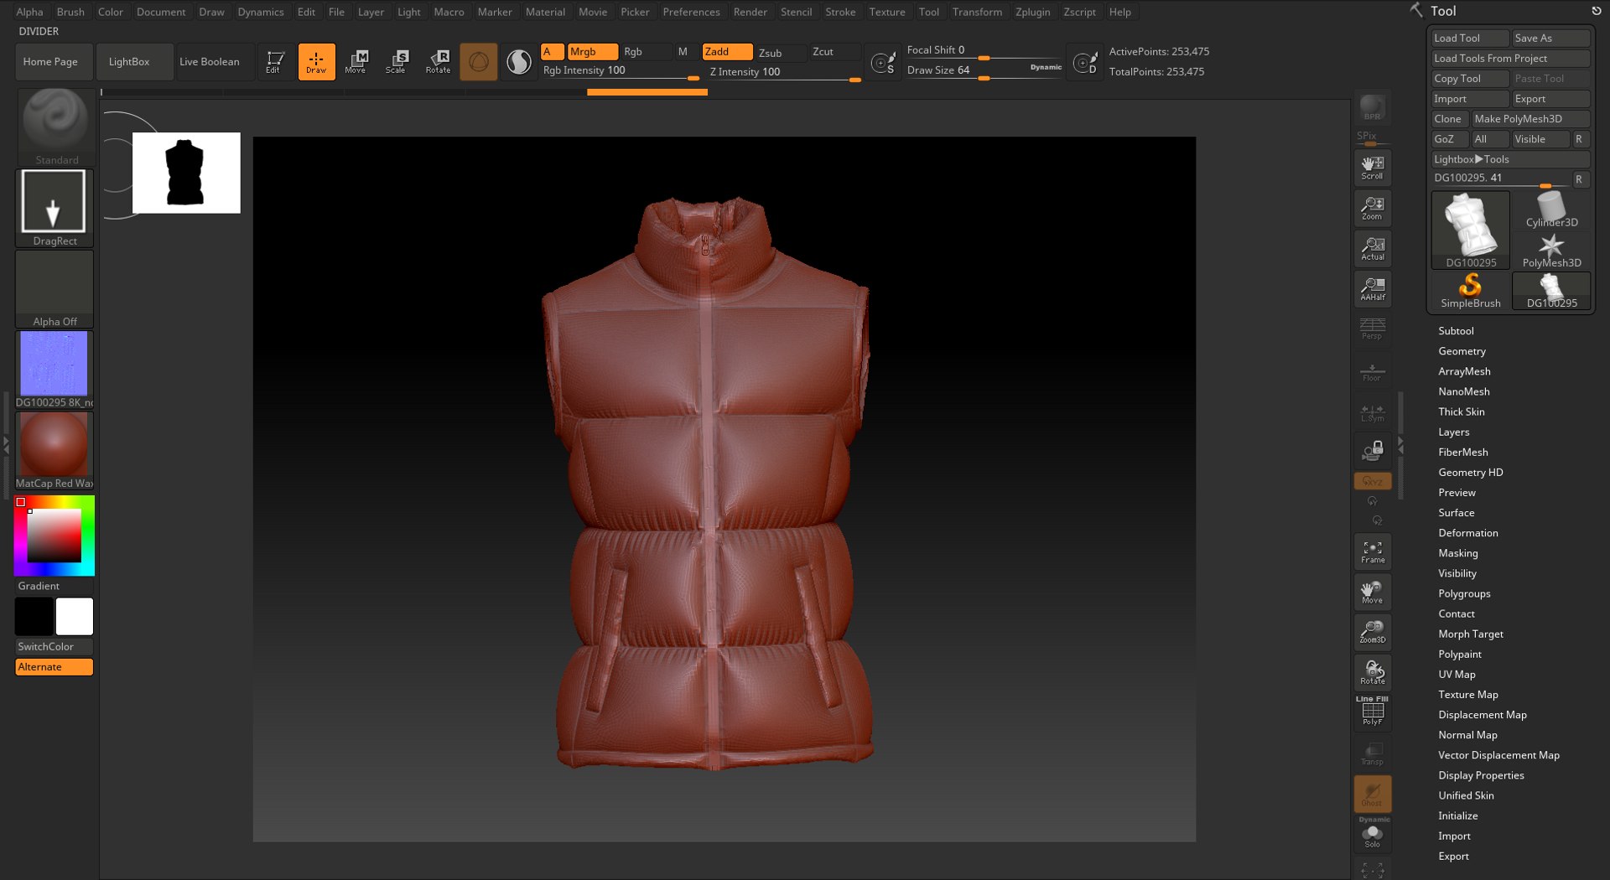This screenshot has width=1610, height=880.
Task: Open the Zplugin menu
Action: (1032, 12)
